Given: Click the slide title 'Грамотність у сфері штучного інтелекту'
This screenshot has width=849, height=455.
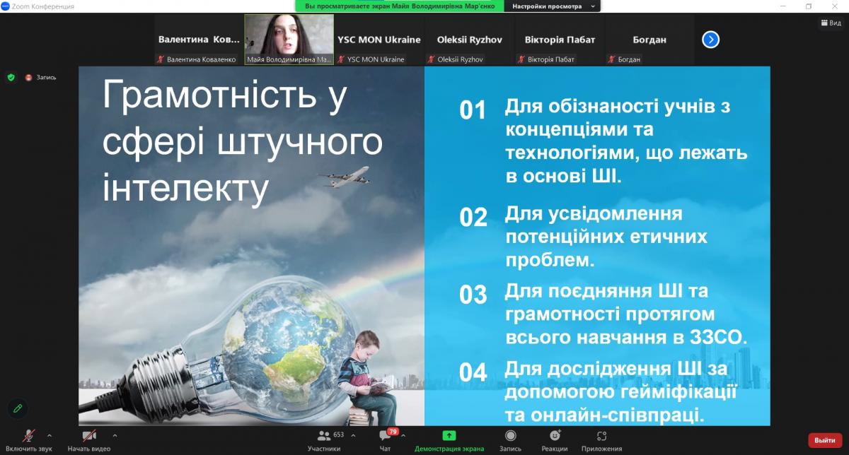Looking at the screenshot, I should coord(243,142).
